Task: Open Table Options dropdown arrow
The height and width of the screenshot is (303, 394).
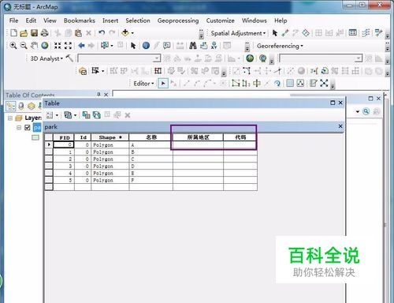Action: (x=57, y=115)
